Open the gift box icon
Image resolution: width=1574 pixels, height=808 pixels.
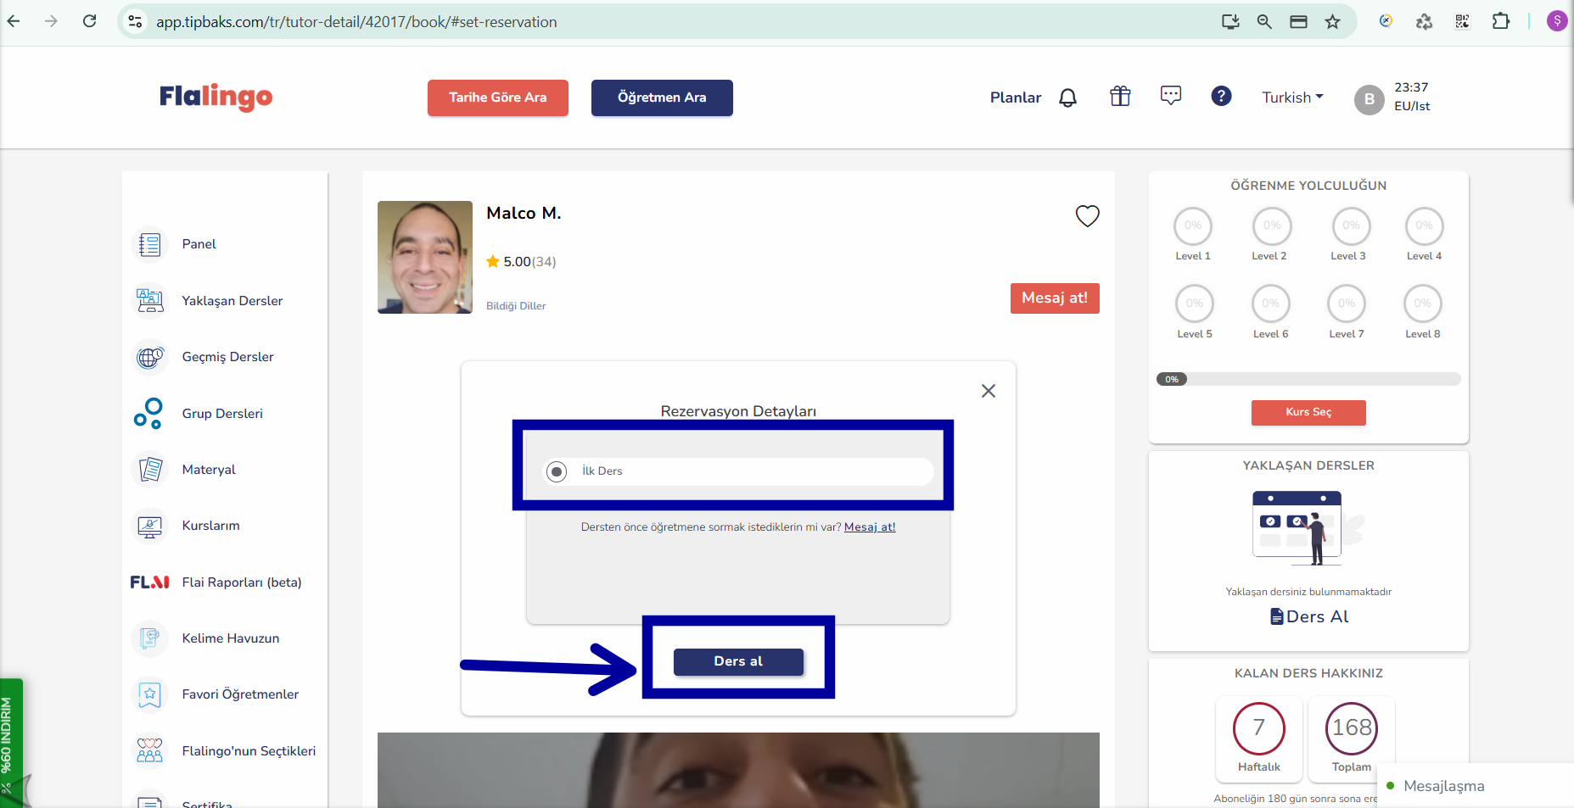1120,96
